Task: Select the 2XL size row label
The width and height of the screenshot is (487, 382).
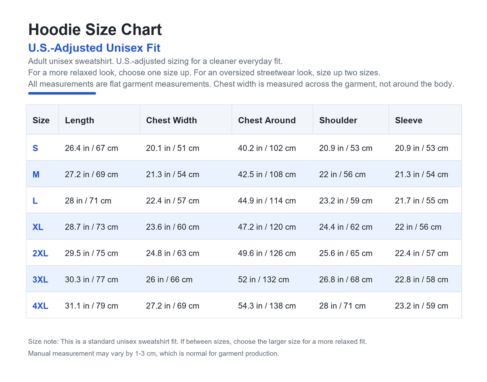Action: click(40, 254)
